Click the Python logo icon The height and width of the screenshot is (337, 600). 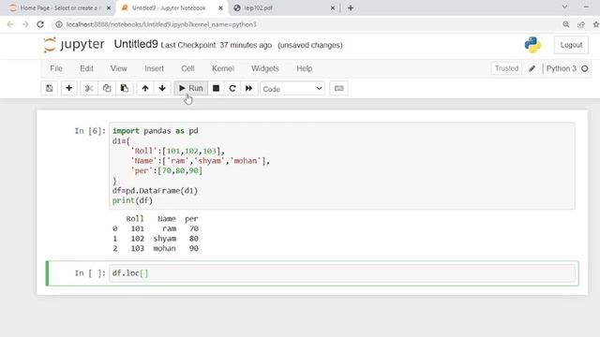tap(532, 45)
